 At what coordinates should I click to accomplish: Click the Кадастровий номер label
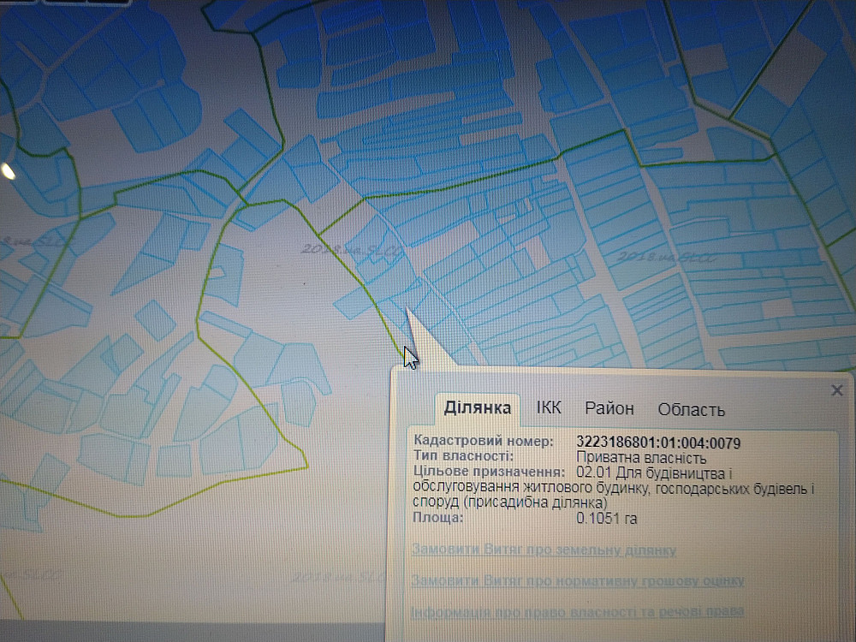(484, 442)
